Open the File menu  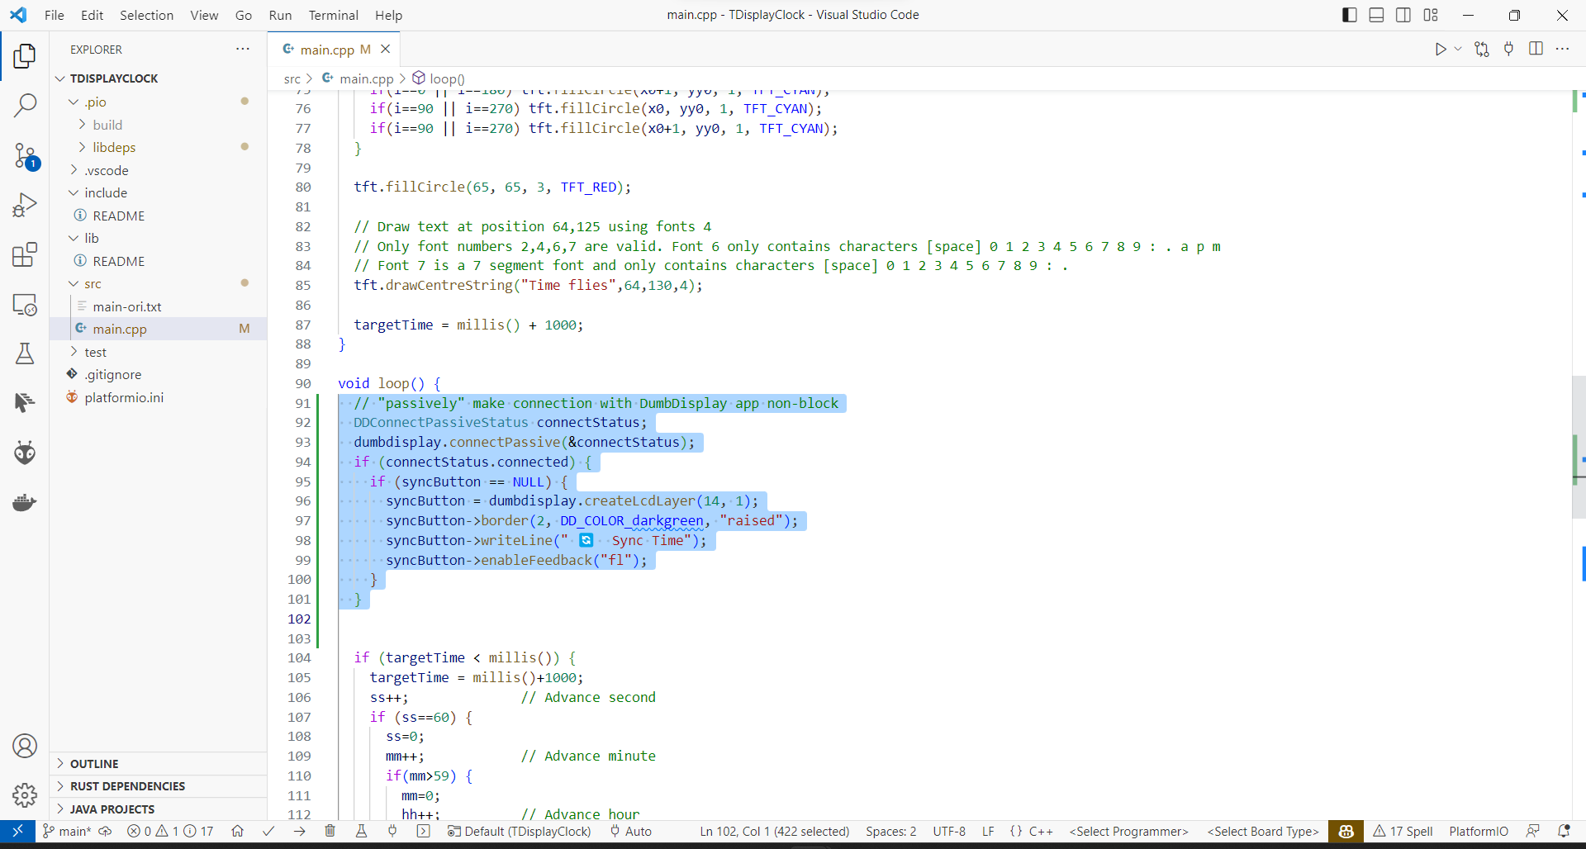[54, 15]
